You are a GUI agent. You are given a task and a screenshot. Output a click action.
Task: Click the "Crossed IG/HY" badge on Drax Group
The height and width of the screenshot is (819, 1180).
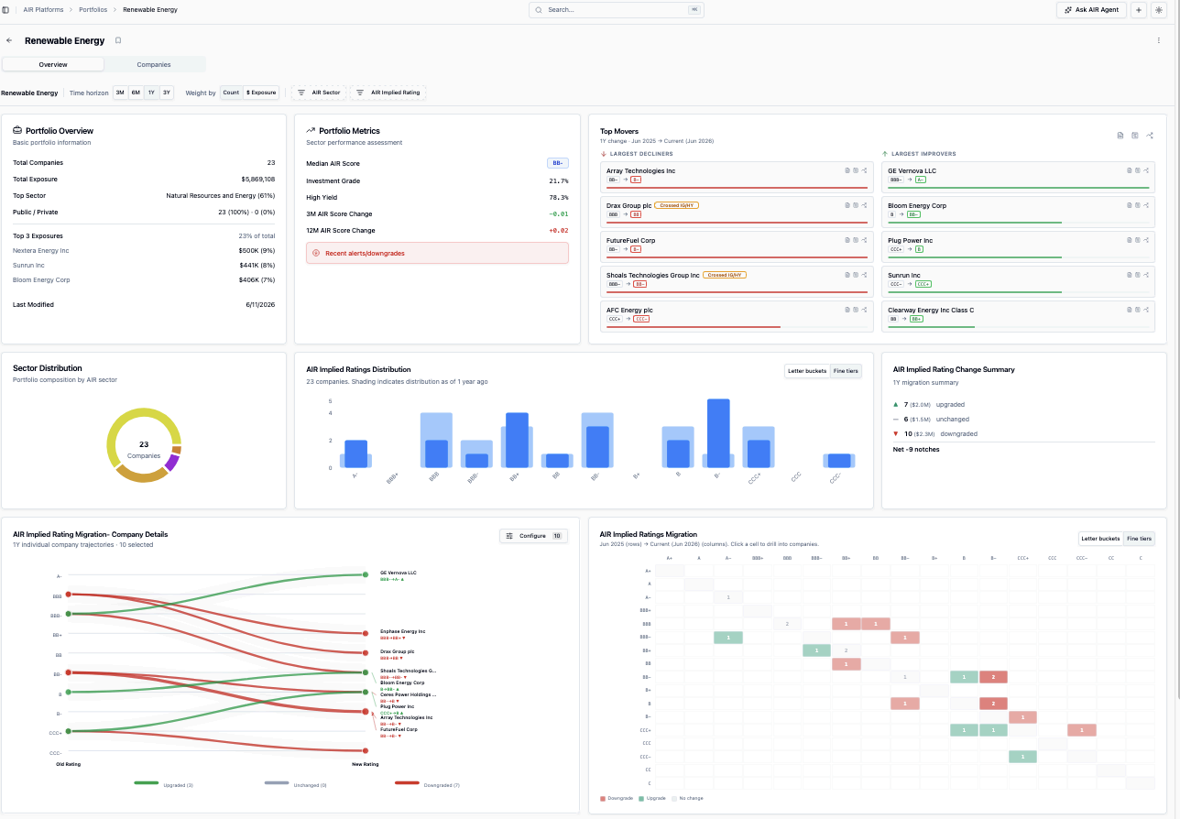pyautogui.click(x=677, y=205)
